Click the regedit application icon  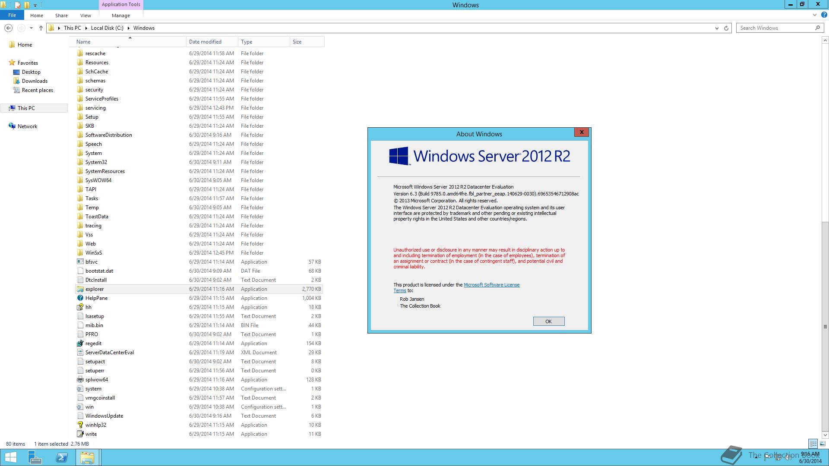click(80, 343)
